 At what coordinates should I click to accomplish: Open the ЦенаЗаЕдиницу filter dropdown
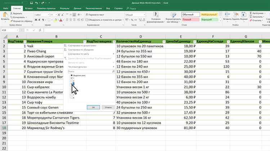click(194, 42)
